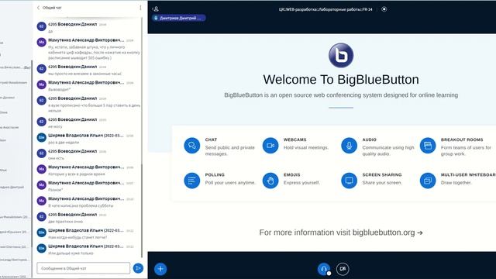Viewport: 496px width, 279px height.
Task: Click avatar beside the 'да' message
Action: pyautogui.click(x=41, y=26)
